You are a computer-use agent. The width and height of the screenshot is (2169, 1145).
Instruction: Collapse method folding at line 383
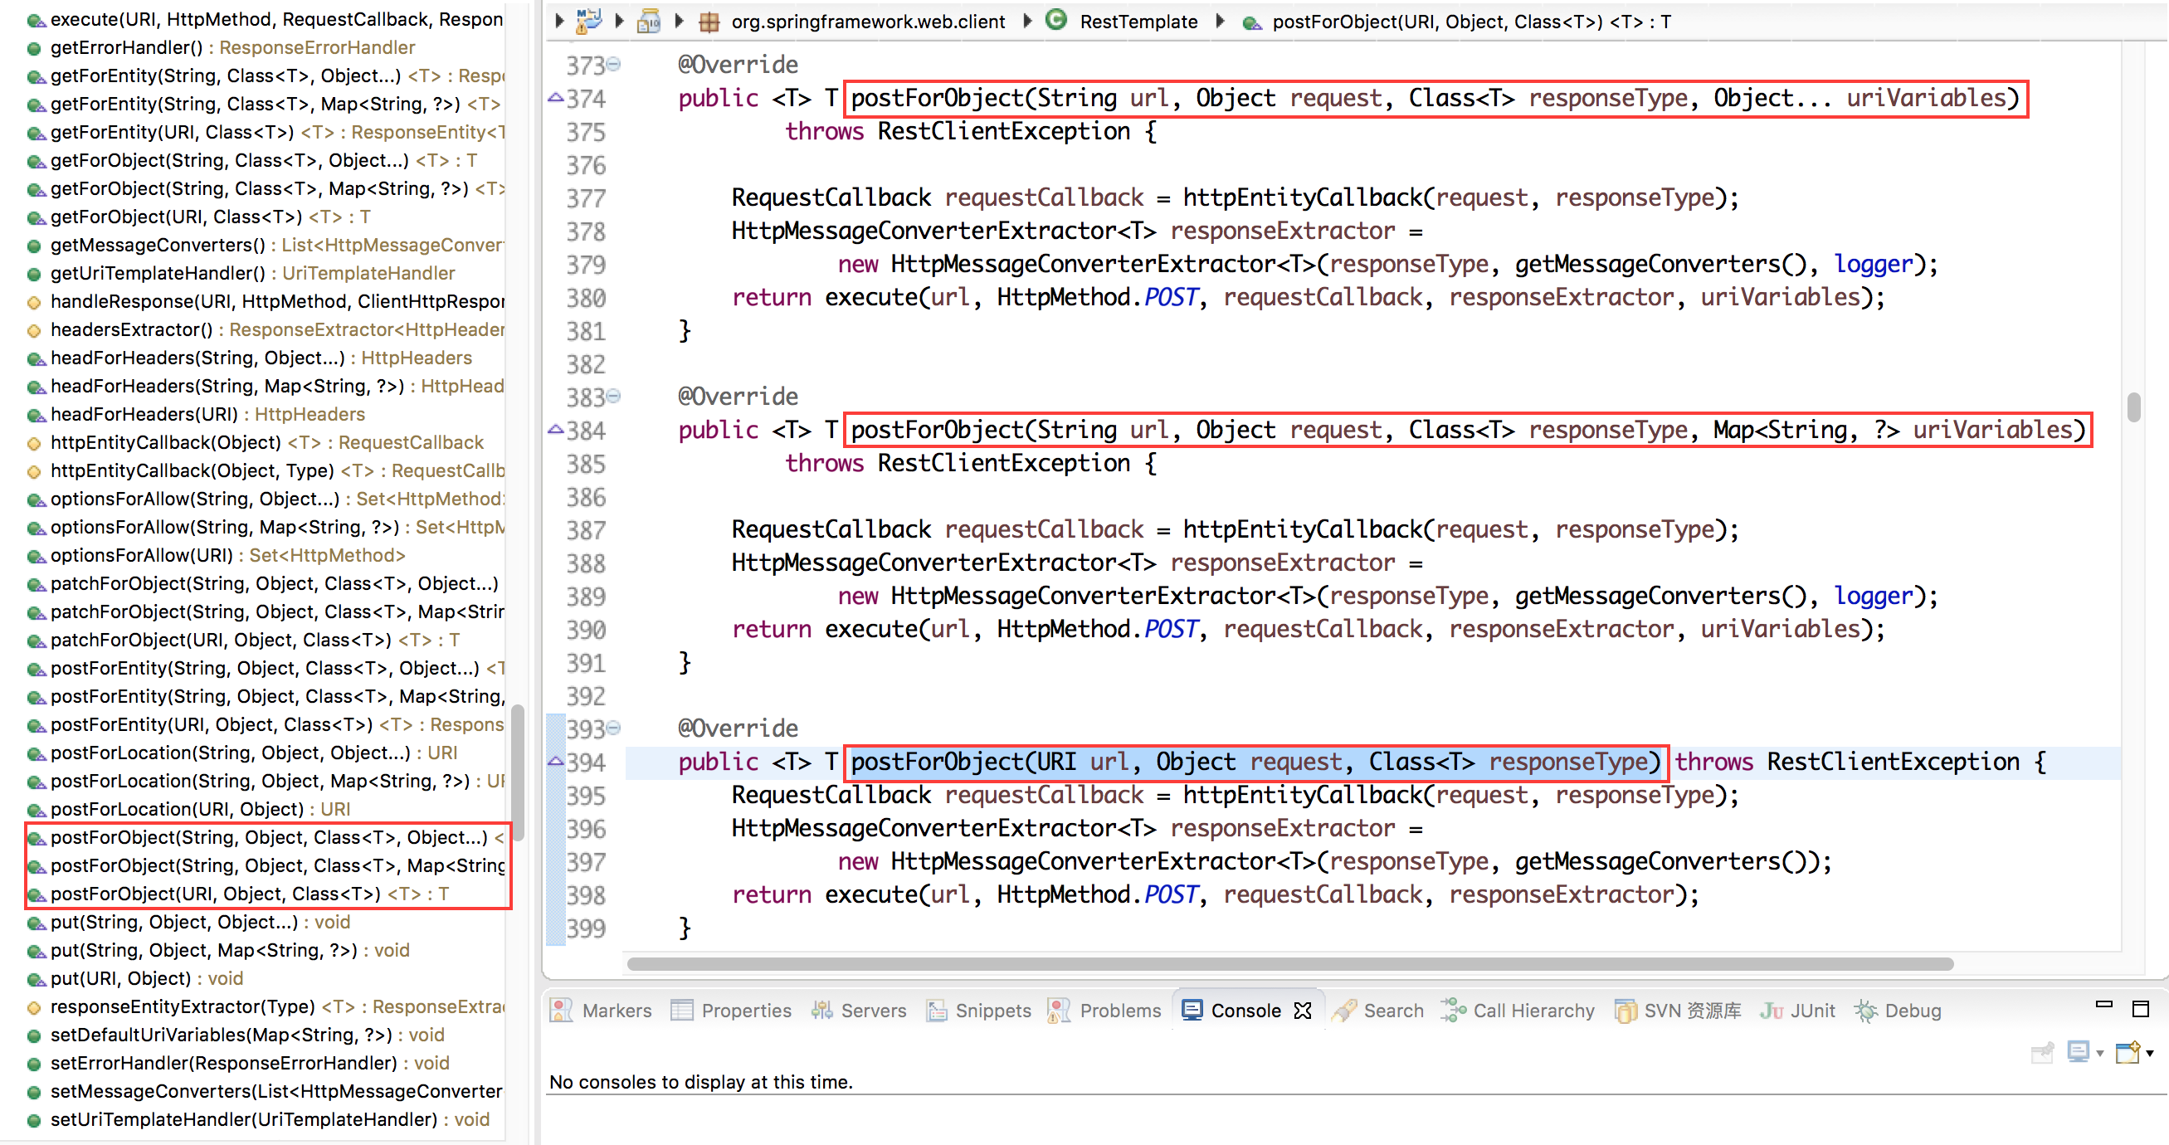pos(615,397)
